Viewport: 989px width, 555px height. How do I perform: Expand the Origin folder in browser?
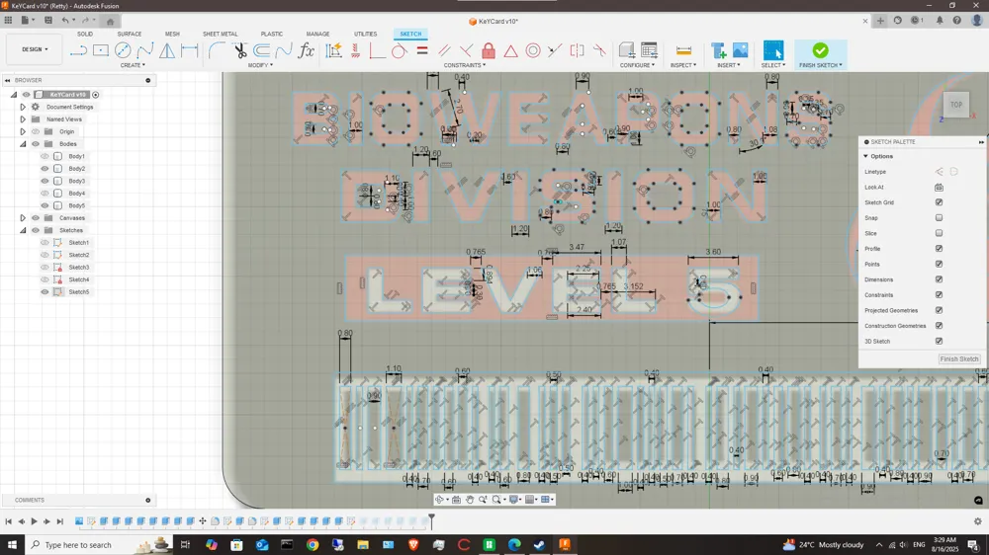pos(23,131)
